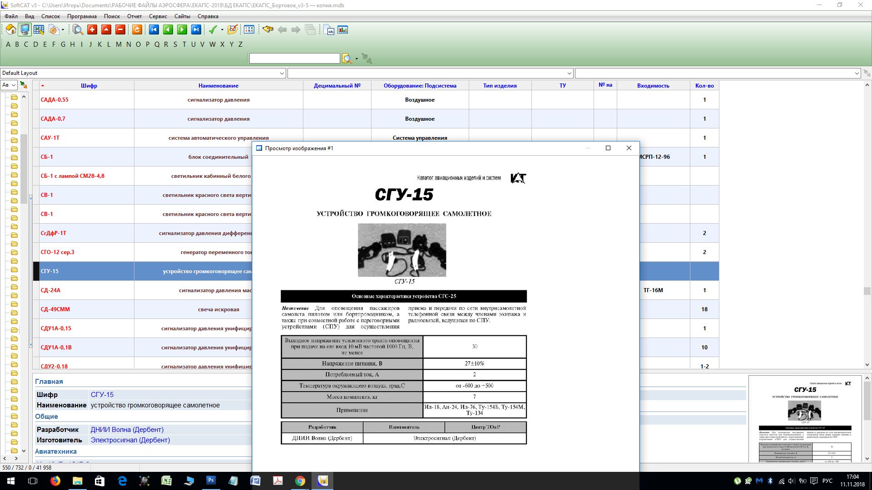Go to previous record green arrow

(168, 30)
